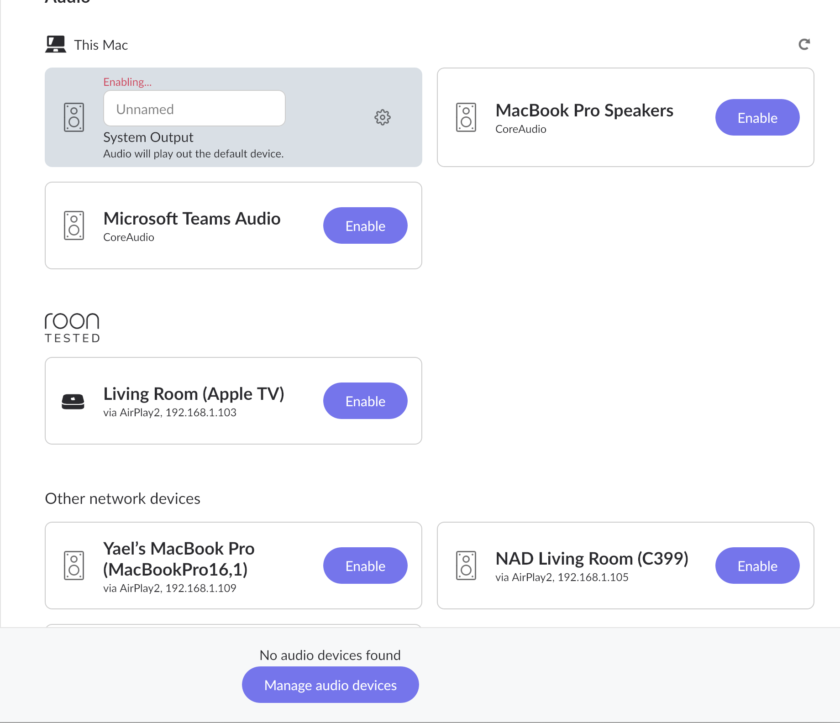Open Manage audio devices

(331, 685)
